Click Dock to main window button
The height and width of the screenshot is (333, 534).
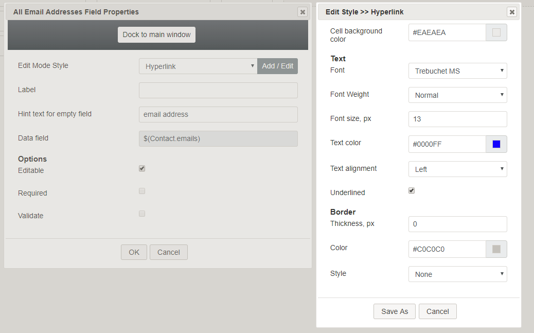pyautogui.click(x=157, y=35)
